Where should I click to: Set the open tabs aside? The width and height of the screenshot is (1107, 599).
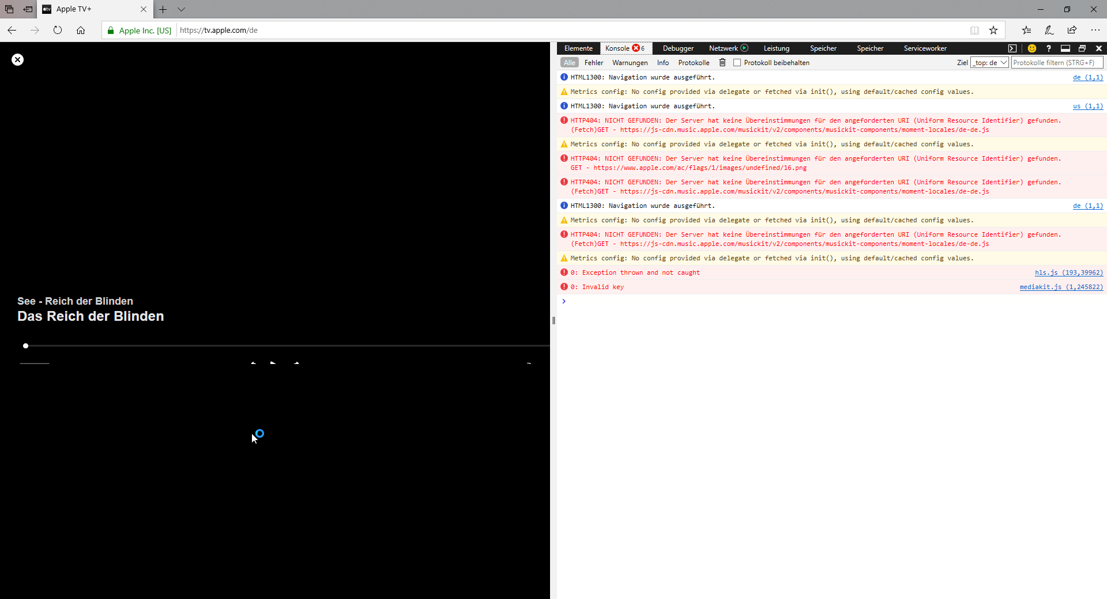click(x=28, y=9)
